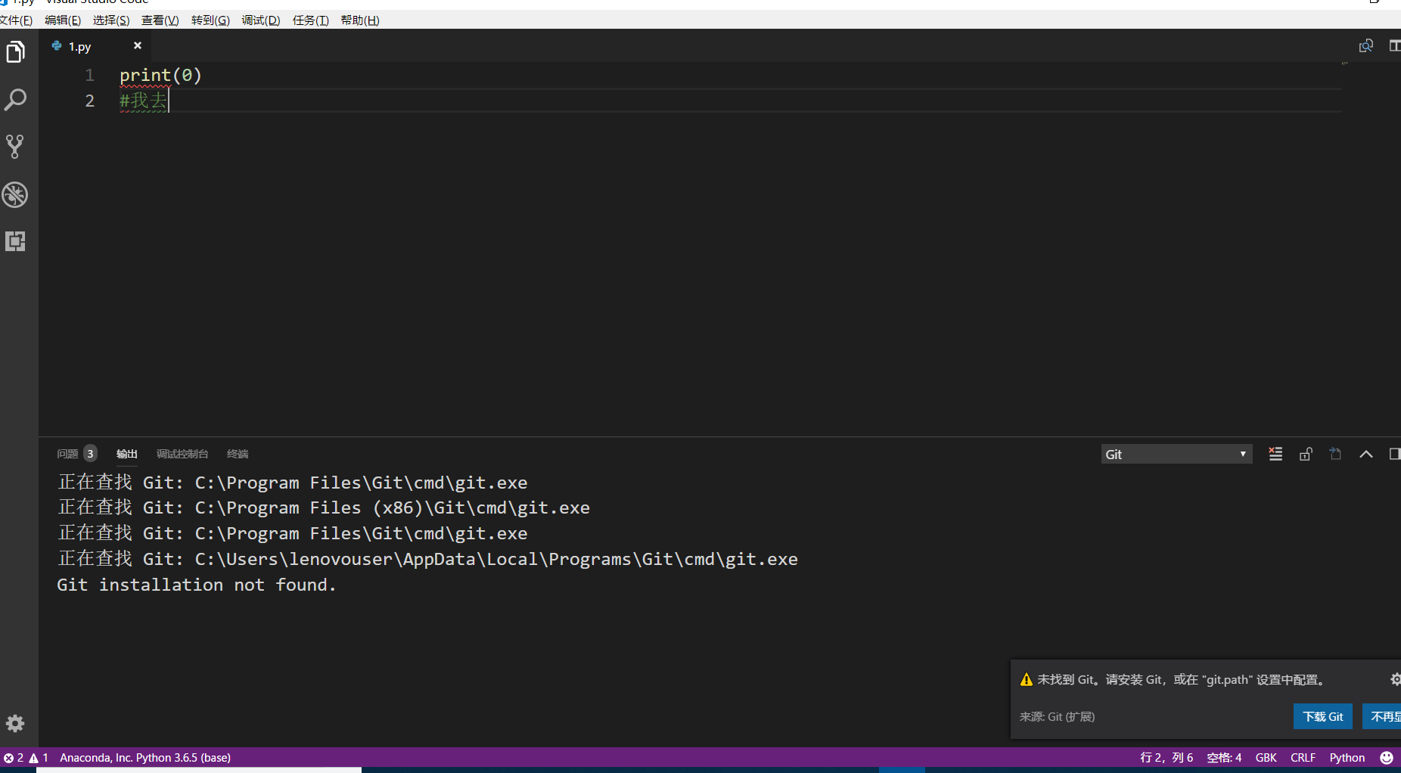This screenshot has height=773, width=1401.
Task: Click line number 1 in gutter
Action: [x=90, y=75]
